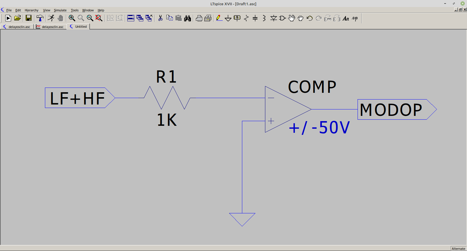Place a resistor component
This screenshot has width=467, height=251.
click(246, 18)
